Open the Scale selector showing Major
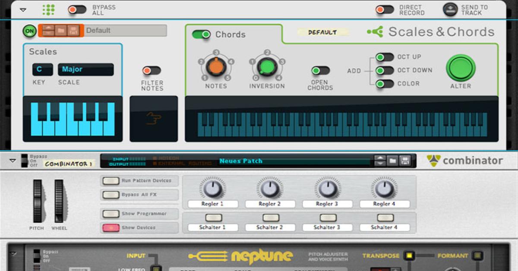This screenshot has height=271, width=518. [85, 69]
